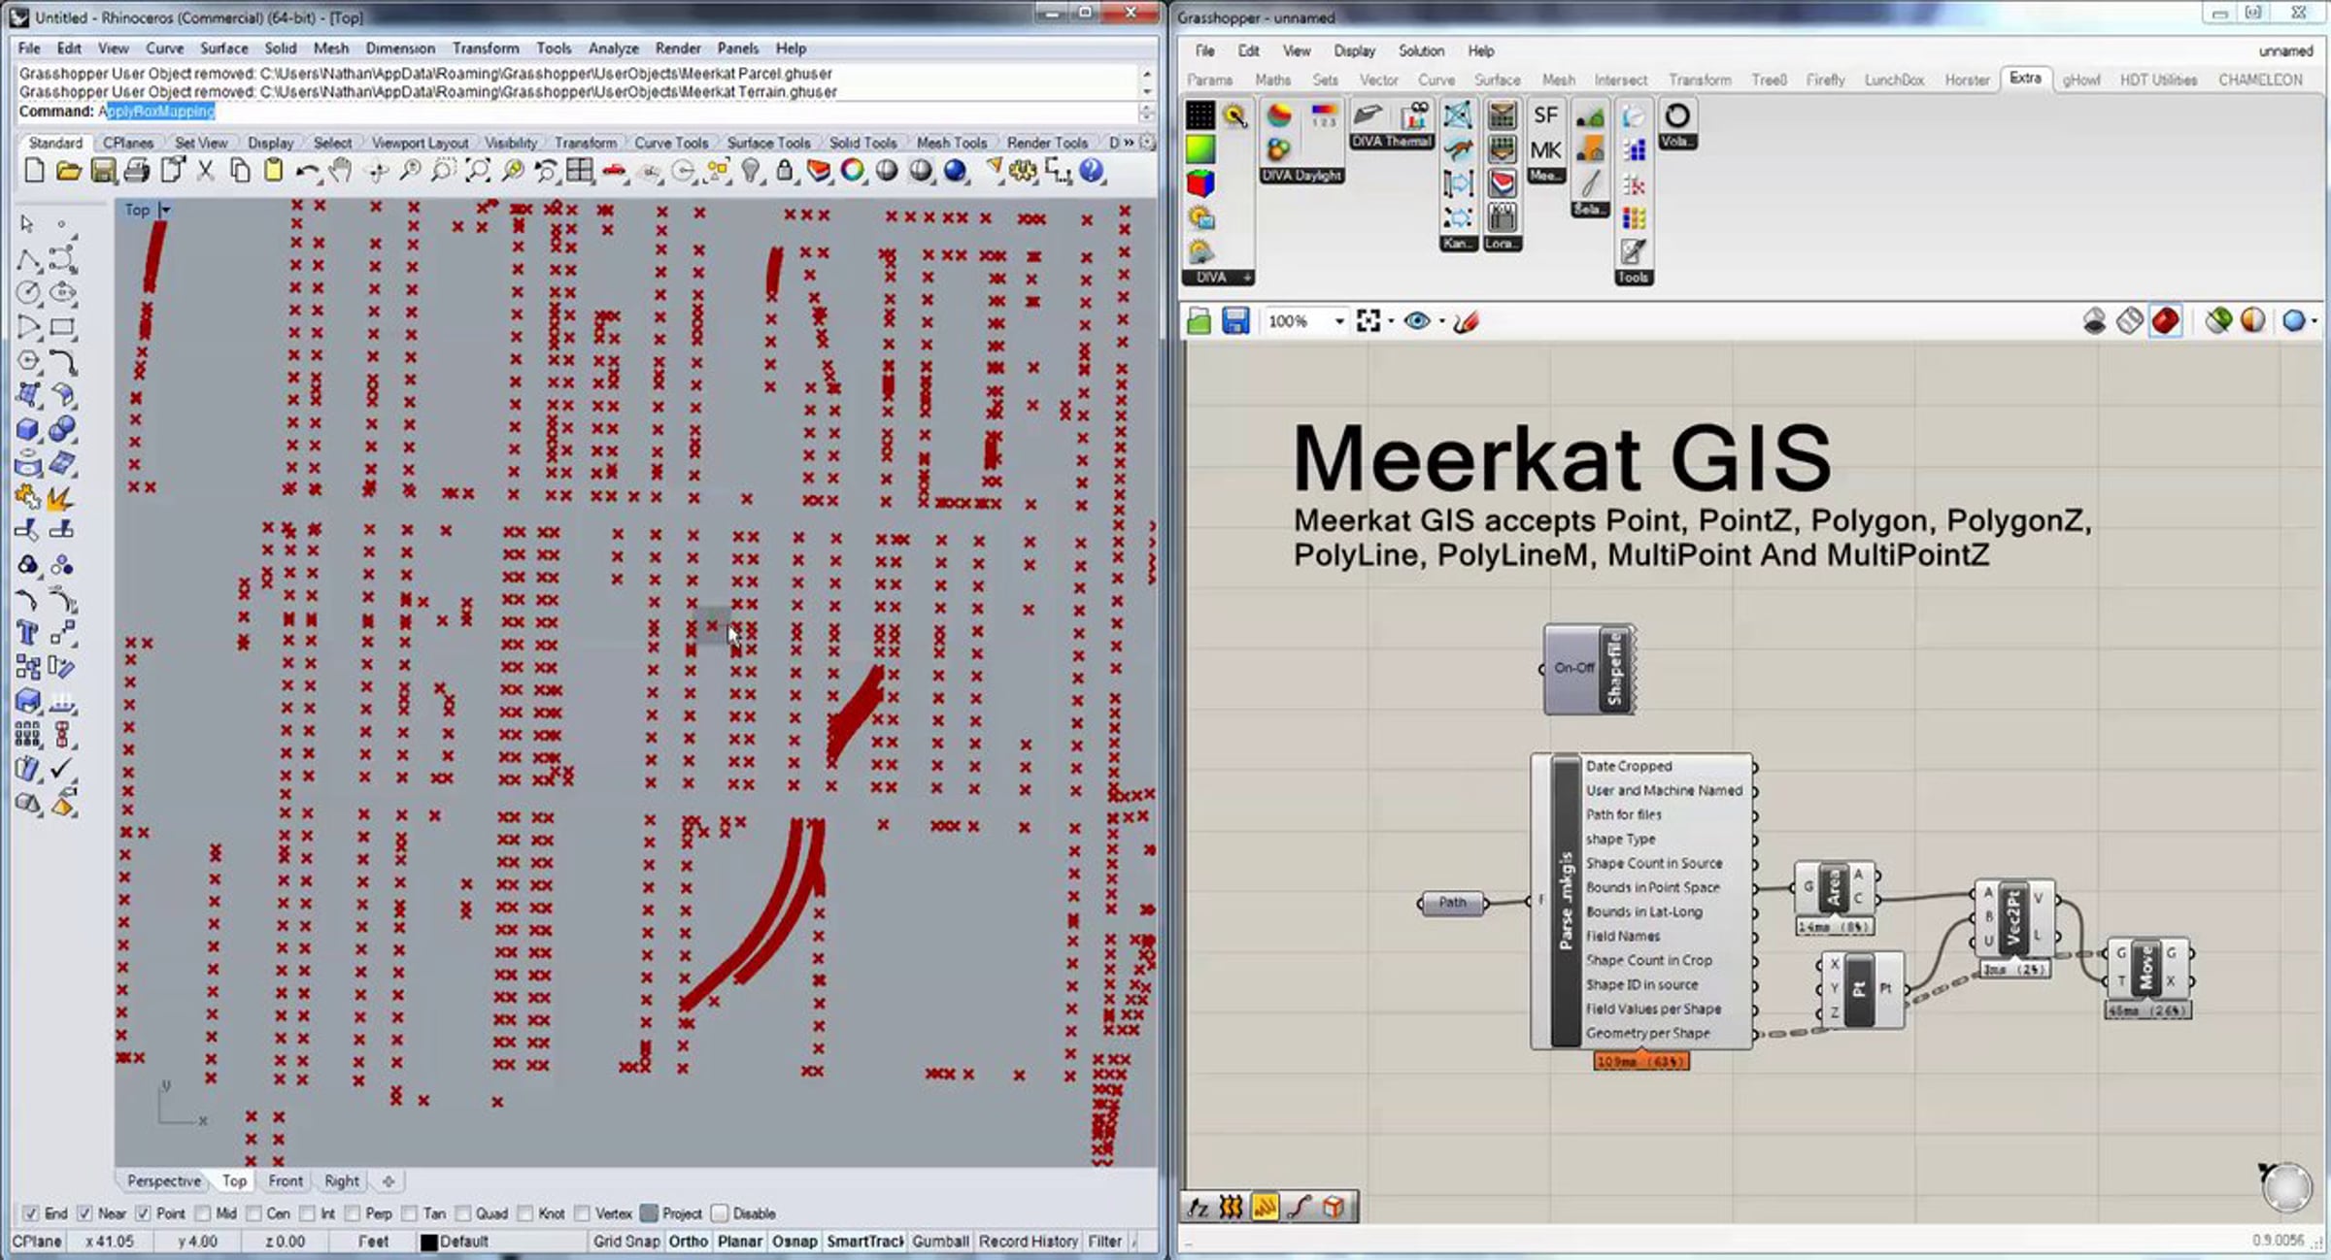Open the Grasshopper zoom percentage dropdown
Image resolution: width=2331 pixels, height=1260 pixels.
[1339, 321]
